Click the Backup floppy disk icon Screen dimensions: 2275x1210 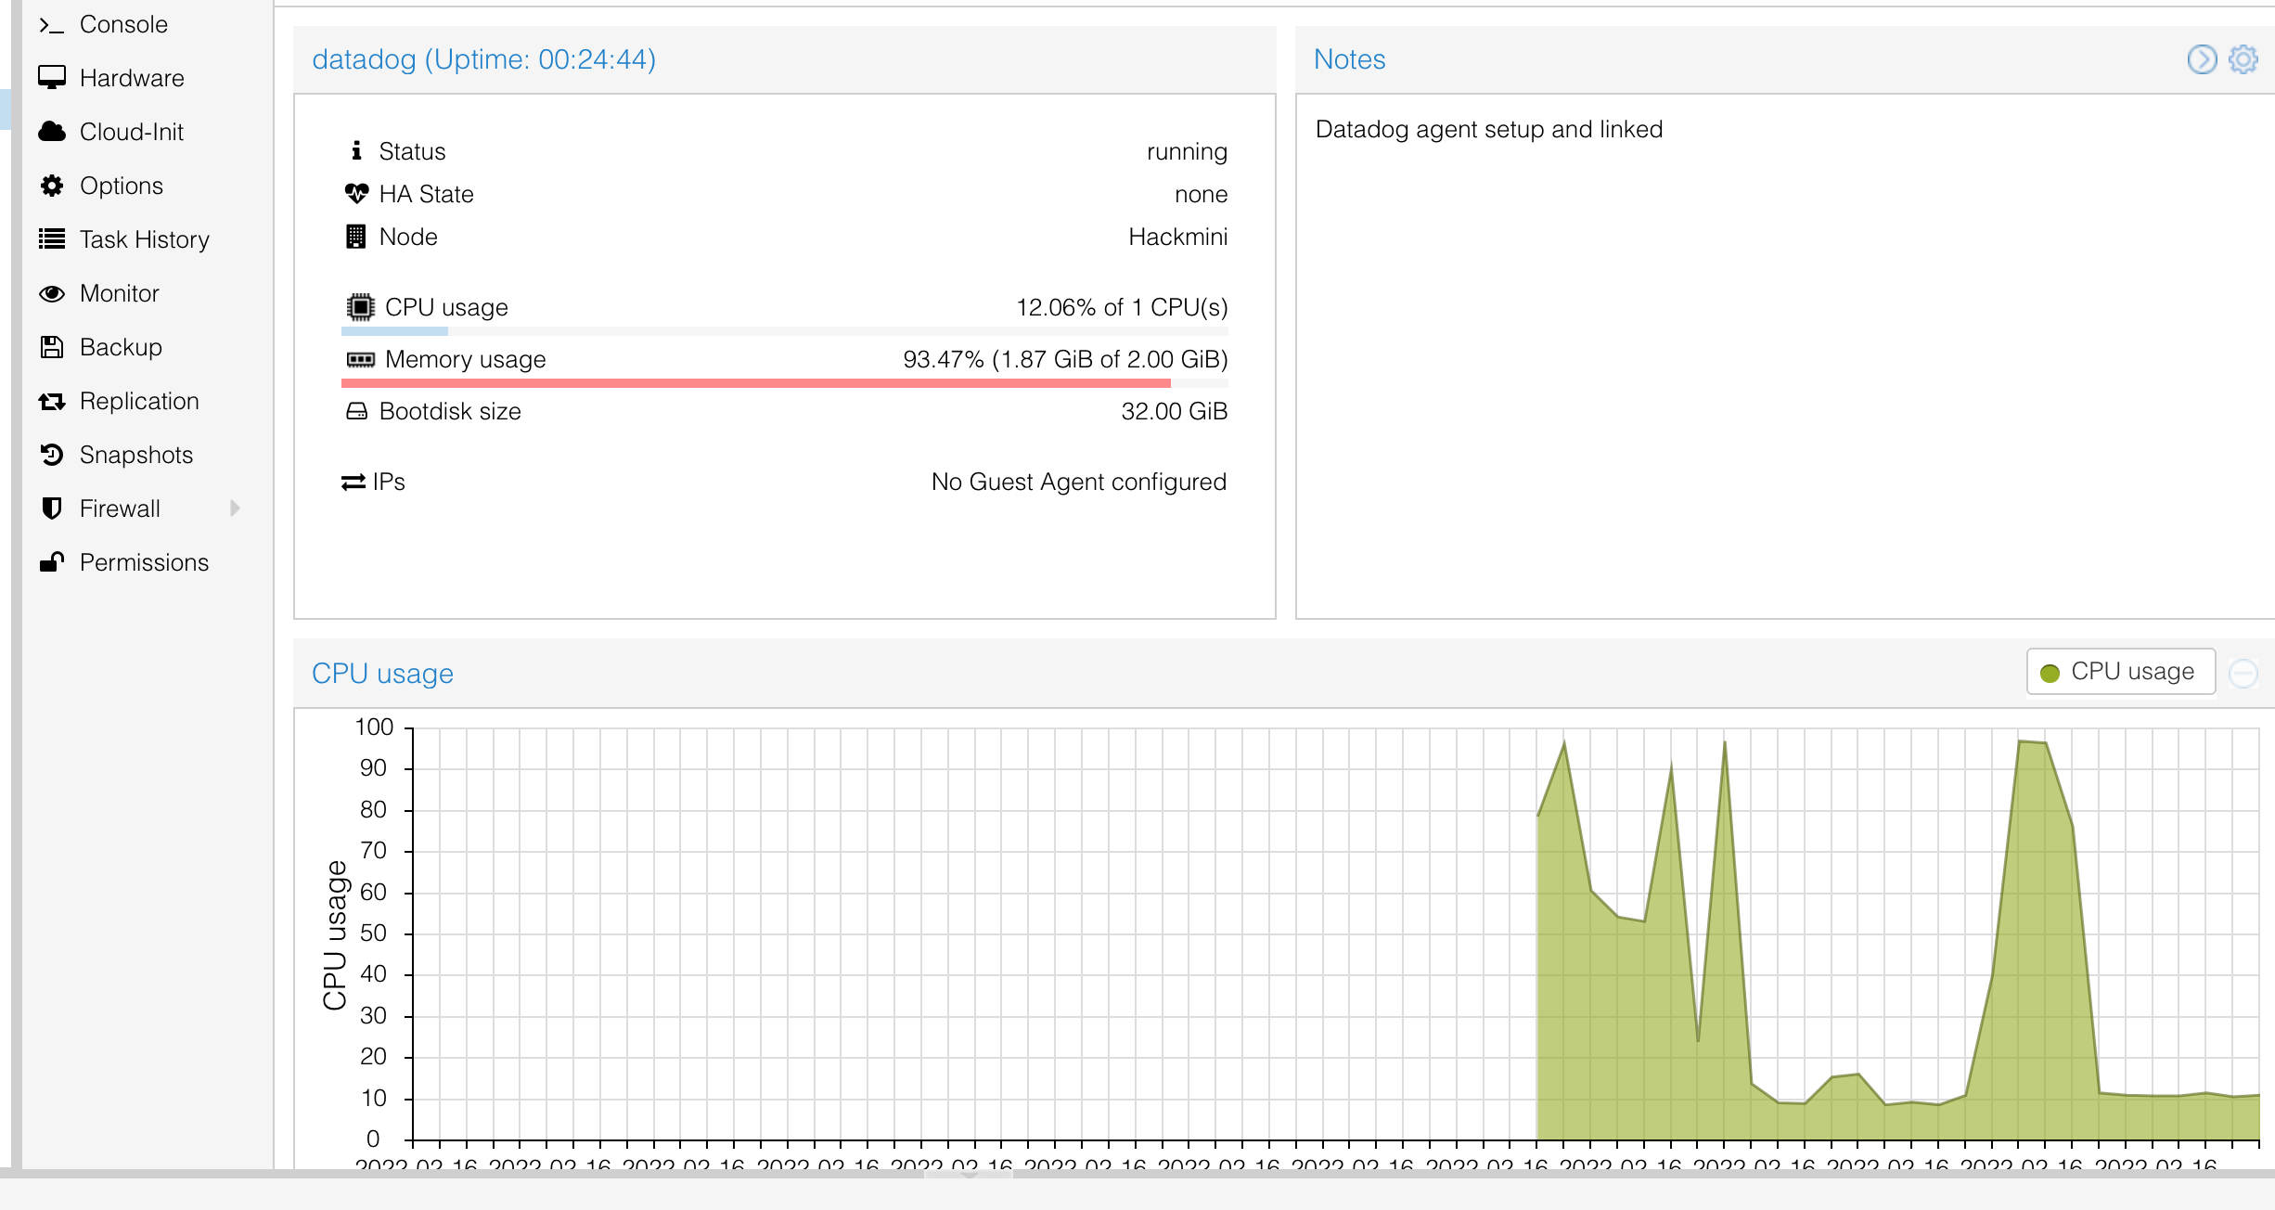52,347
